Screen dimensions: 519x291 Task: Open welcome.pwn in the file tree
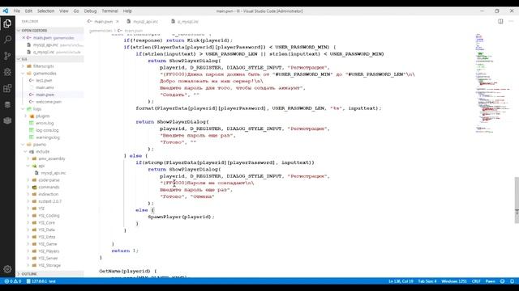tap(49, 102)
